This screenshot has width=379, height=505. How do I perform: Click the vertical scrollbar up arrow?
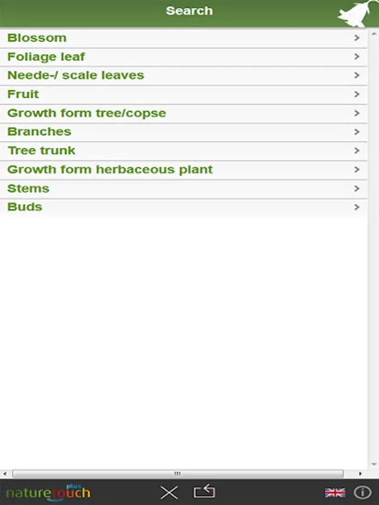pos(374,34)
